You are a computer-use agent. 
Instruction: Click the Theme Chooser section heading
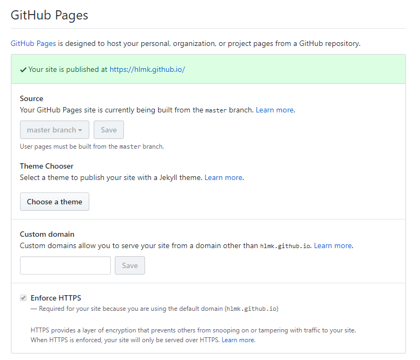[47, 166]
